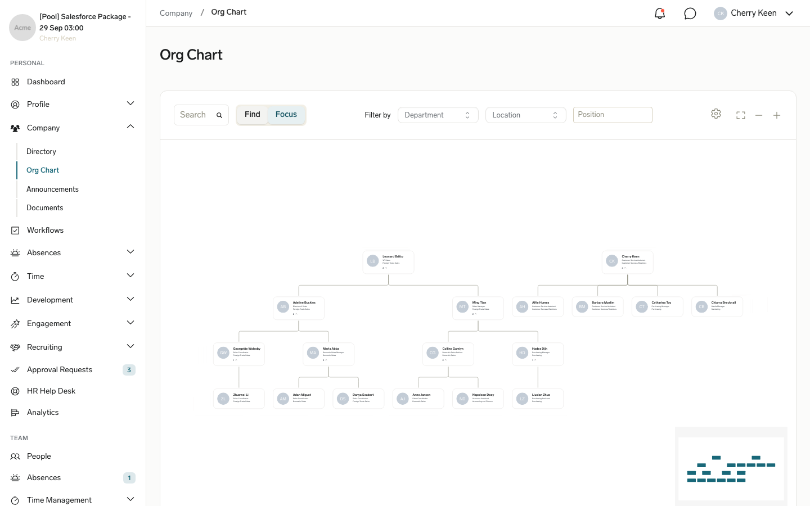Open Merla Abba's org chart card
The height and width of the screenshot is (506, 810).
coord(328,354)
